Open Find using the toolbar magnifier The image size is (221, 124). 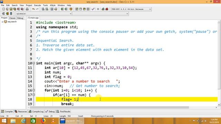click(43, 9)
